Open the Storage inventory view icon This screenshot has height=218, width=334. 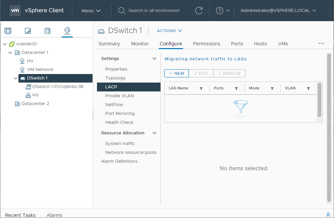coord(47,31)
